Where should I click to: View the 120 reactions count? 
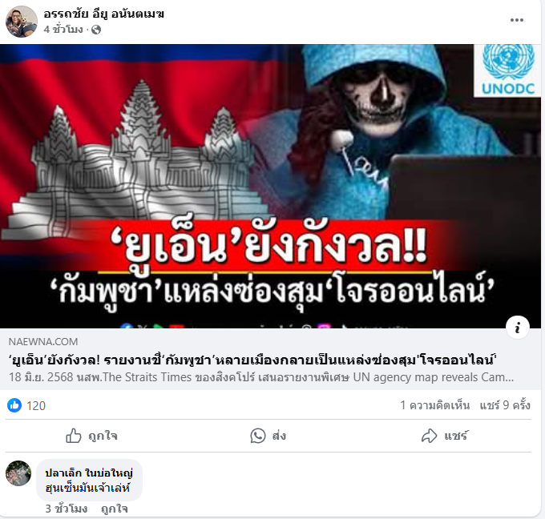pyautogui.click(x=36, y=406)
